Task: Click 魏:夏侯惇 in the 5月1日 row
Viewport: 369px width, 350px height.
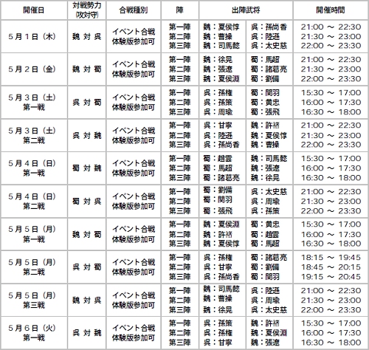Action: [221, 27]
